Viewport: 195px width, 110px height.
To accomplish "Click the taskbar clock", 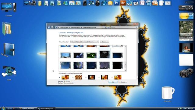I will pos(190,108).
